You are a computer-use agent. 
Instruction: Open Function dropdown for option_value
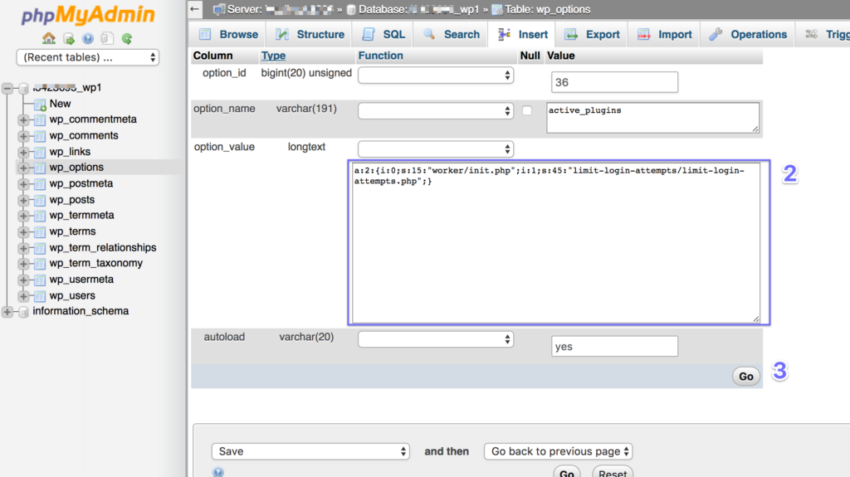pos(436,149)
